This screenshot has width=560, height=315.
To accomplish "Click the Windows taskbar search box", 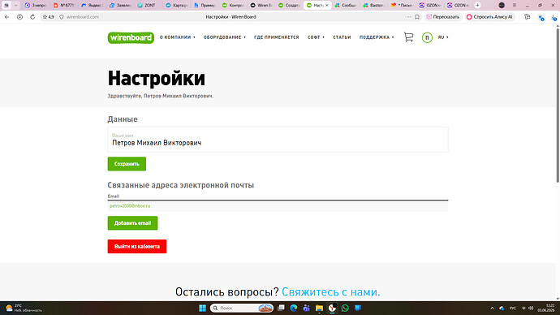I will click(242, 308).
